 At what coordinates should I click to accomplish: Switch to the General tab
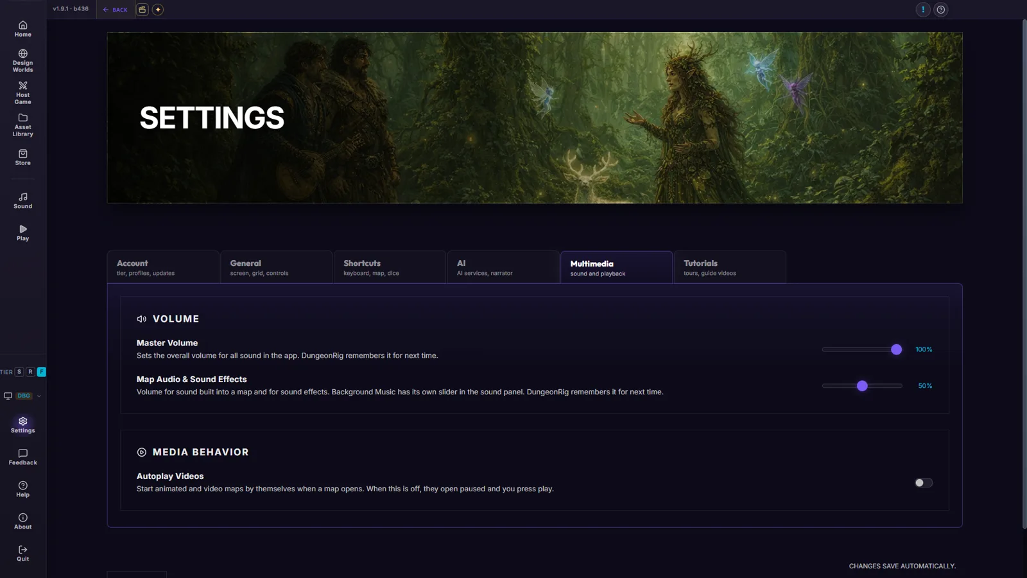[277, 267]
